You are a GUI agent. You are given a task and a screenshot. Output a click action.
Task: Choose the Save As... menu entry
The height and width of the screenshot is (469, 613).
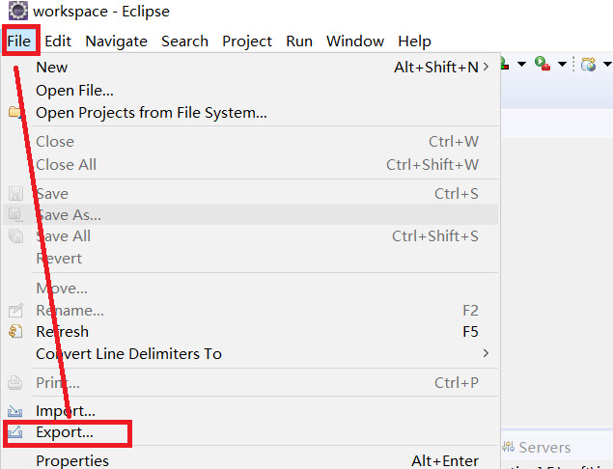250,214
